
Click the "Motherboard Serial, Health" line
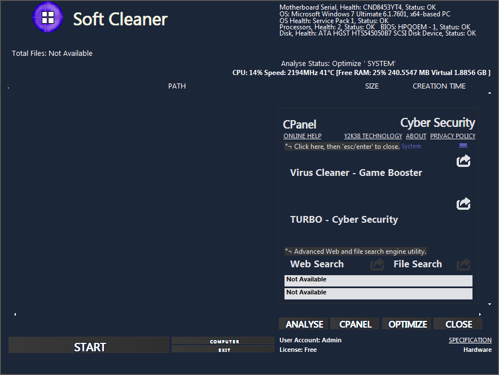[358, 7]
